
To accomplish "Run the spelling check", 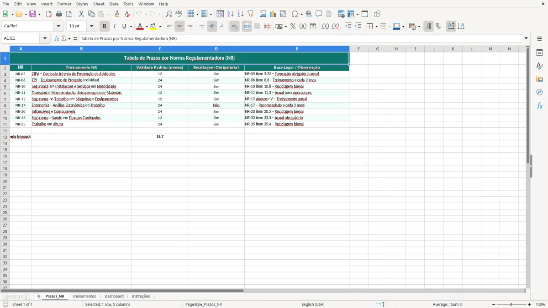I will coord(179,14).
